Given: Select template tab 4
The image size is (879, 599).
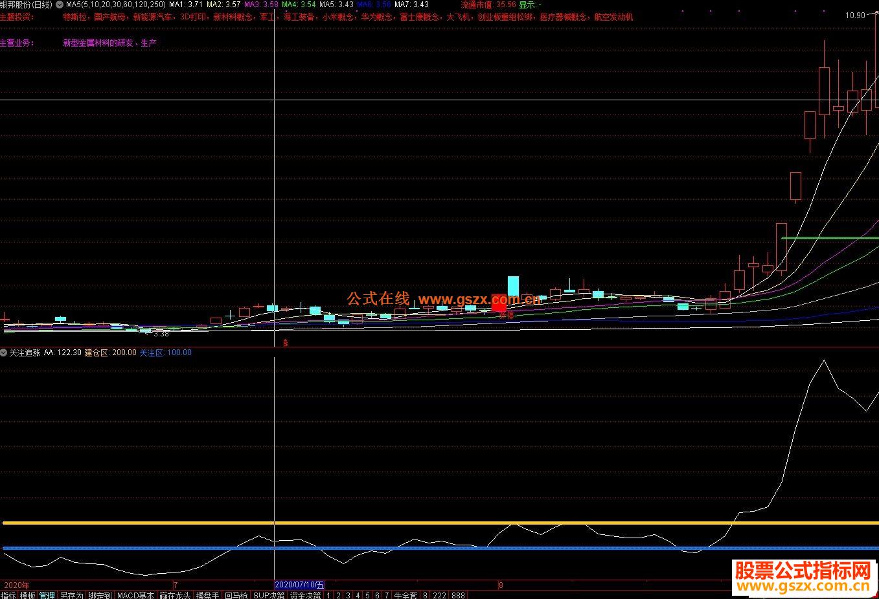Looking at the screenshot, I should click(x=358, y=595).
